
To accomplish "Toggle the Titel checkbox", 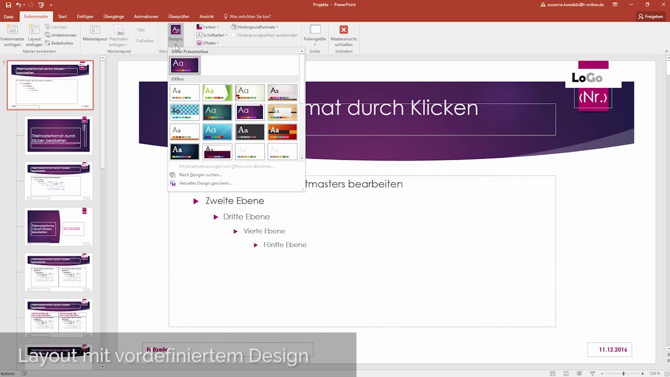I will tap(132, 30).
